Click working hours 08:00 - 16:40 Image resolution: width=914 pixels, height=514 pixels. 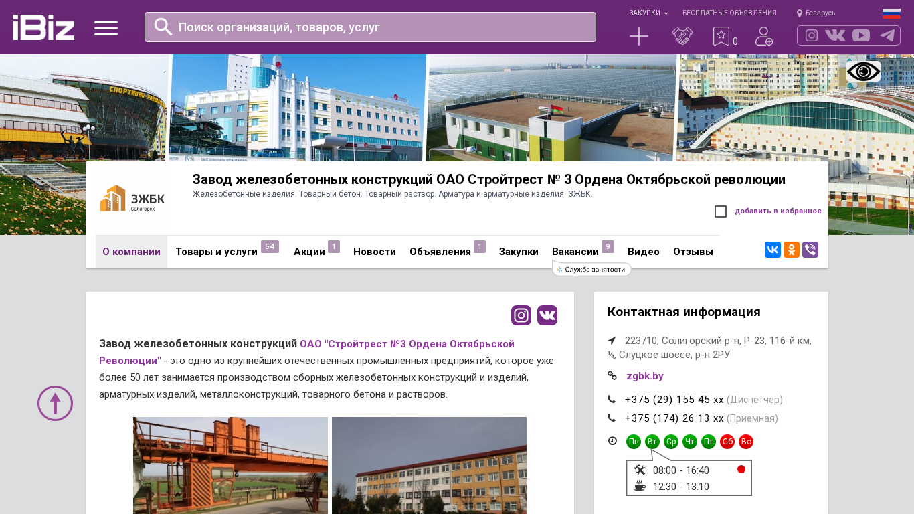pyautogui.click(x=681, y=470)
